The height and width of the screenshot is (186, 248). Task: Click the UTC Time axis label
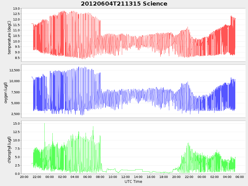tap(133, 182)
